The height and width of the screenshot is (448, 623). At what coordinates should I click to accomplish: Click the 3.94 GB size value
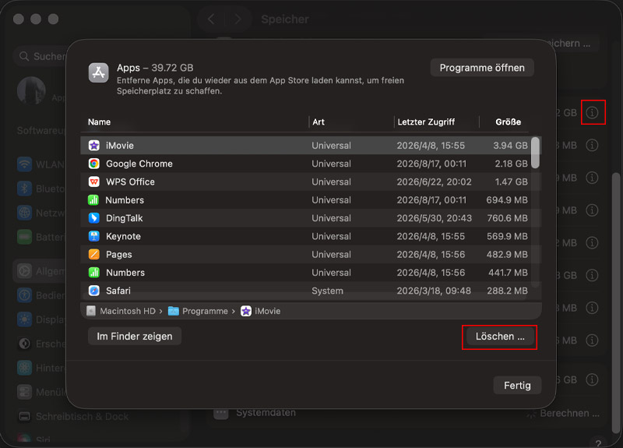[x=511, y=146]
